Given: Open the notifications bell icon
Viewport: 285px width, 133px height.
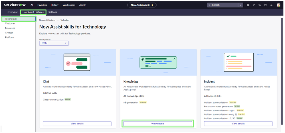Looking at the screenshot, I should 271,5.
